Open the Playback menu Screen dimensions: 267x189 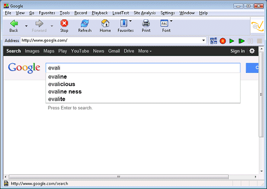point(100,13)
